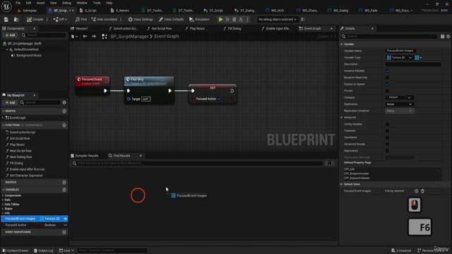Click the Stop playback button
The image size is (452, 254).
click(x=234, y=19)
